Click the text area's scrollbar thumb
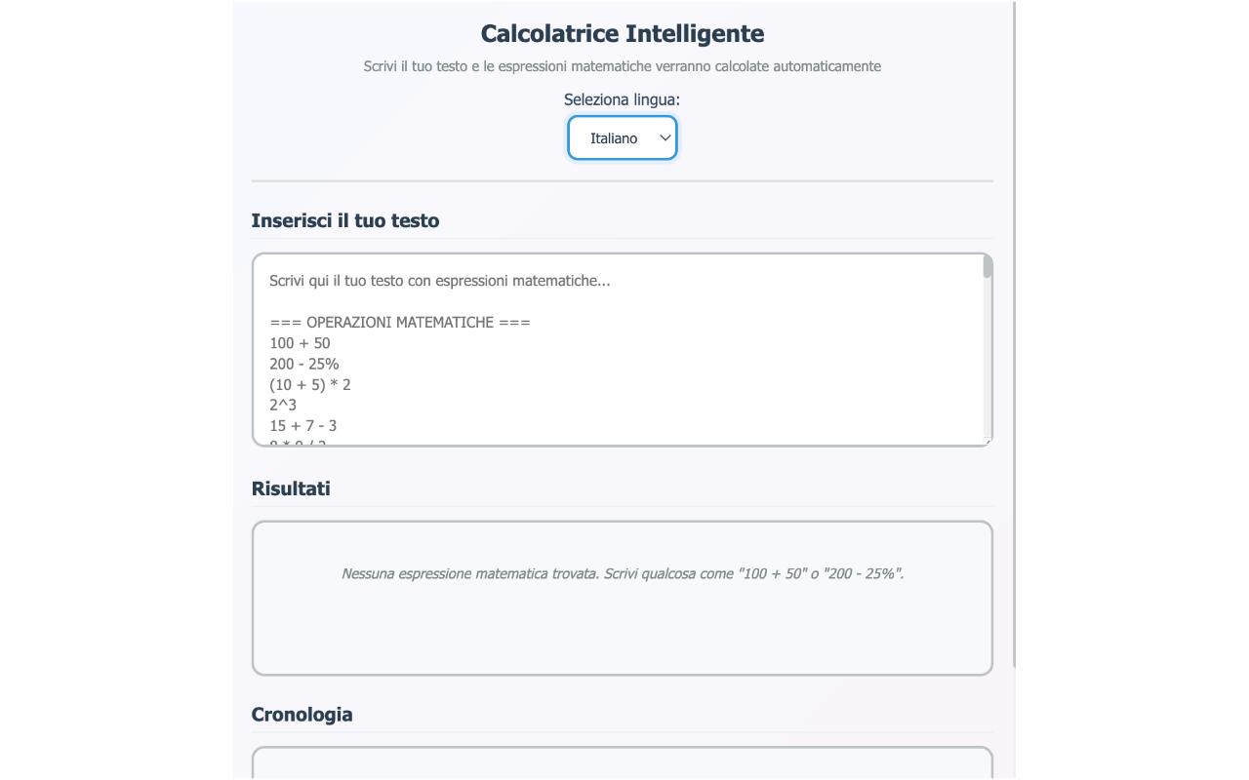The height and width of the screenshot is (780, 1249). pyautogui.click(x=987, y=267)
